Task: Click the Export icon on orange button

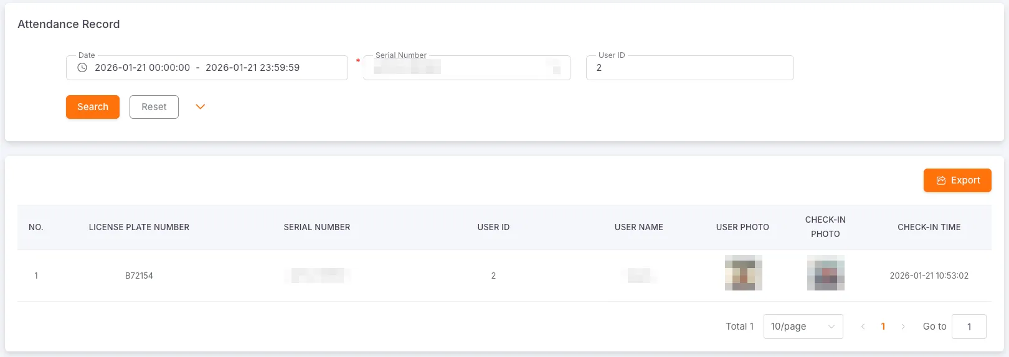Action: 941,180
